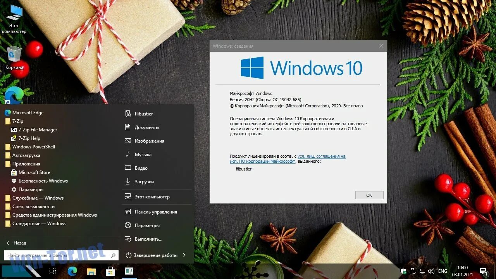Screen dimensions: 496x279
Task: Open Windows Security tray icon
Action: [x=403, y=271]
